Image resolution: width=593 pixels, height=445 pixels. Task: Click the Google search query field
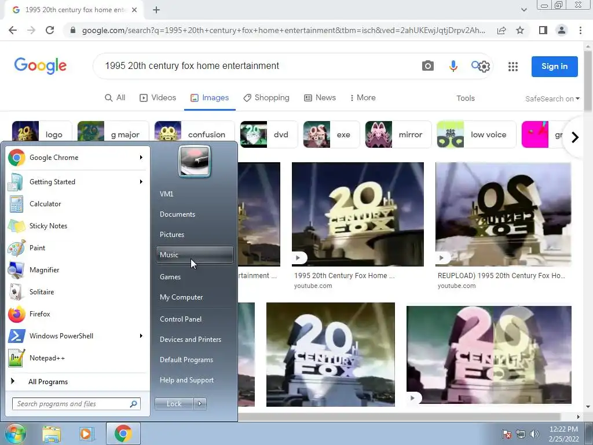pyautogui.click(x=257, y=66)
